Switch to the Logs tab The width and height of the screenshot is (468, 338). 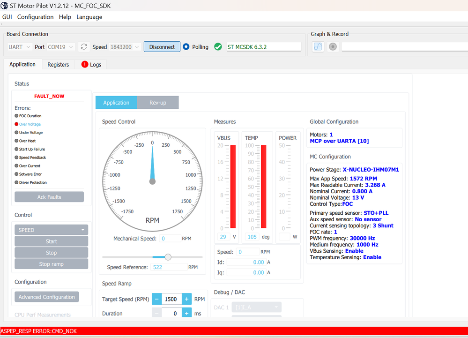91,65
